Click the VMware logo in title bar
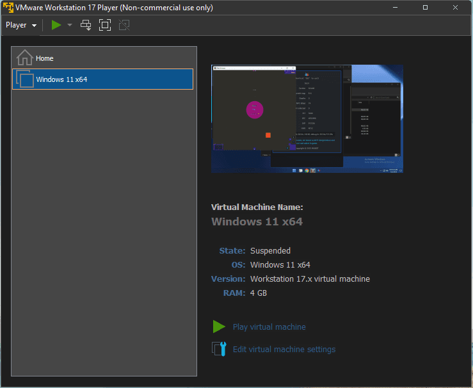The image size is (473, 388). (x=8, y=7)
